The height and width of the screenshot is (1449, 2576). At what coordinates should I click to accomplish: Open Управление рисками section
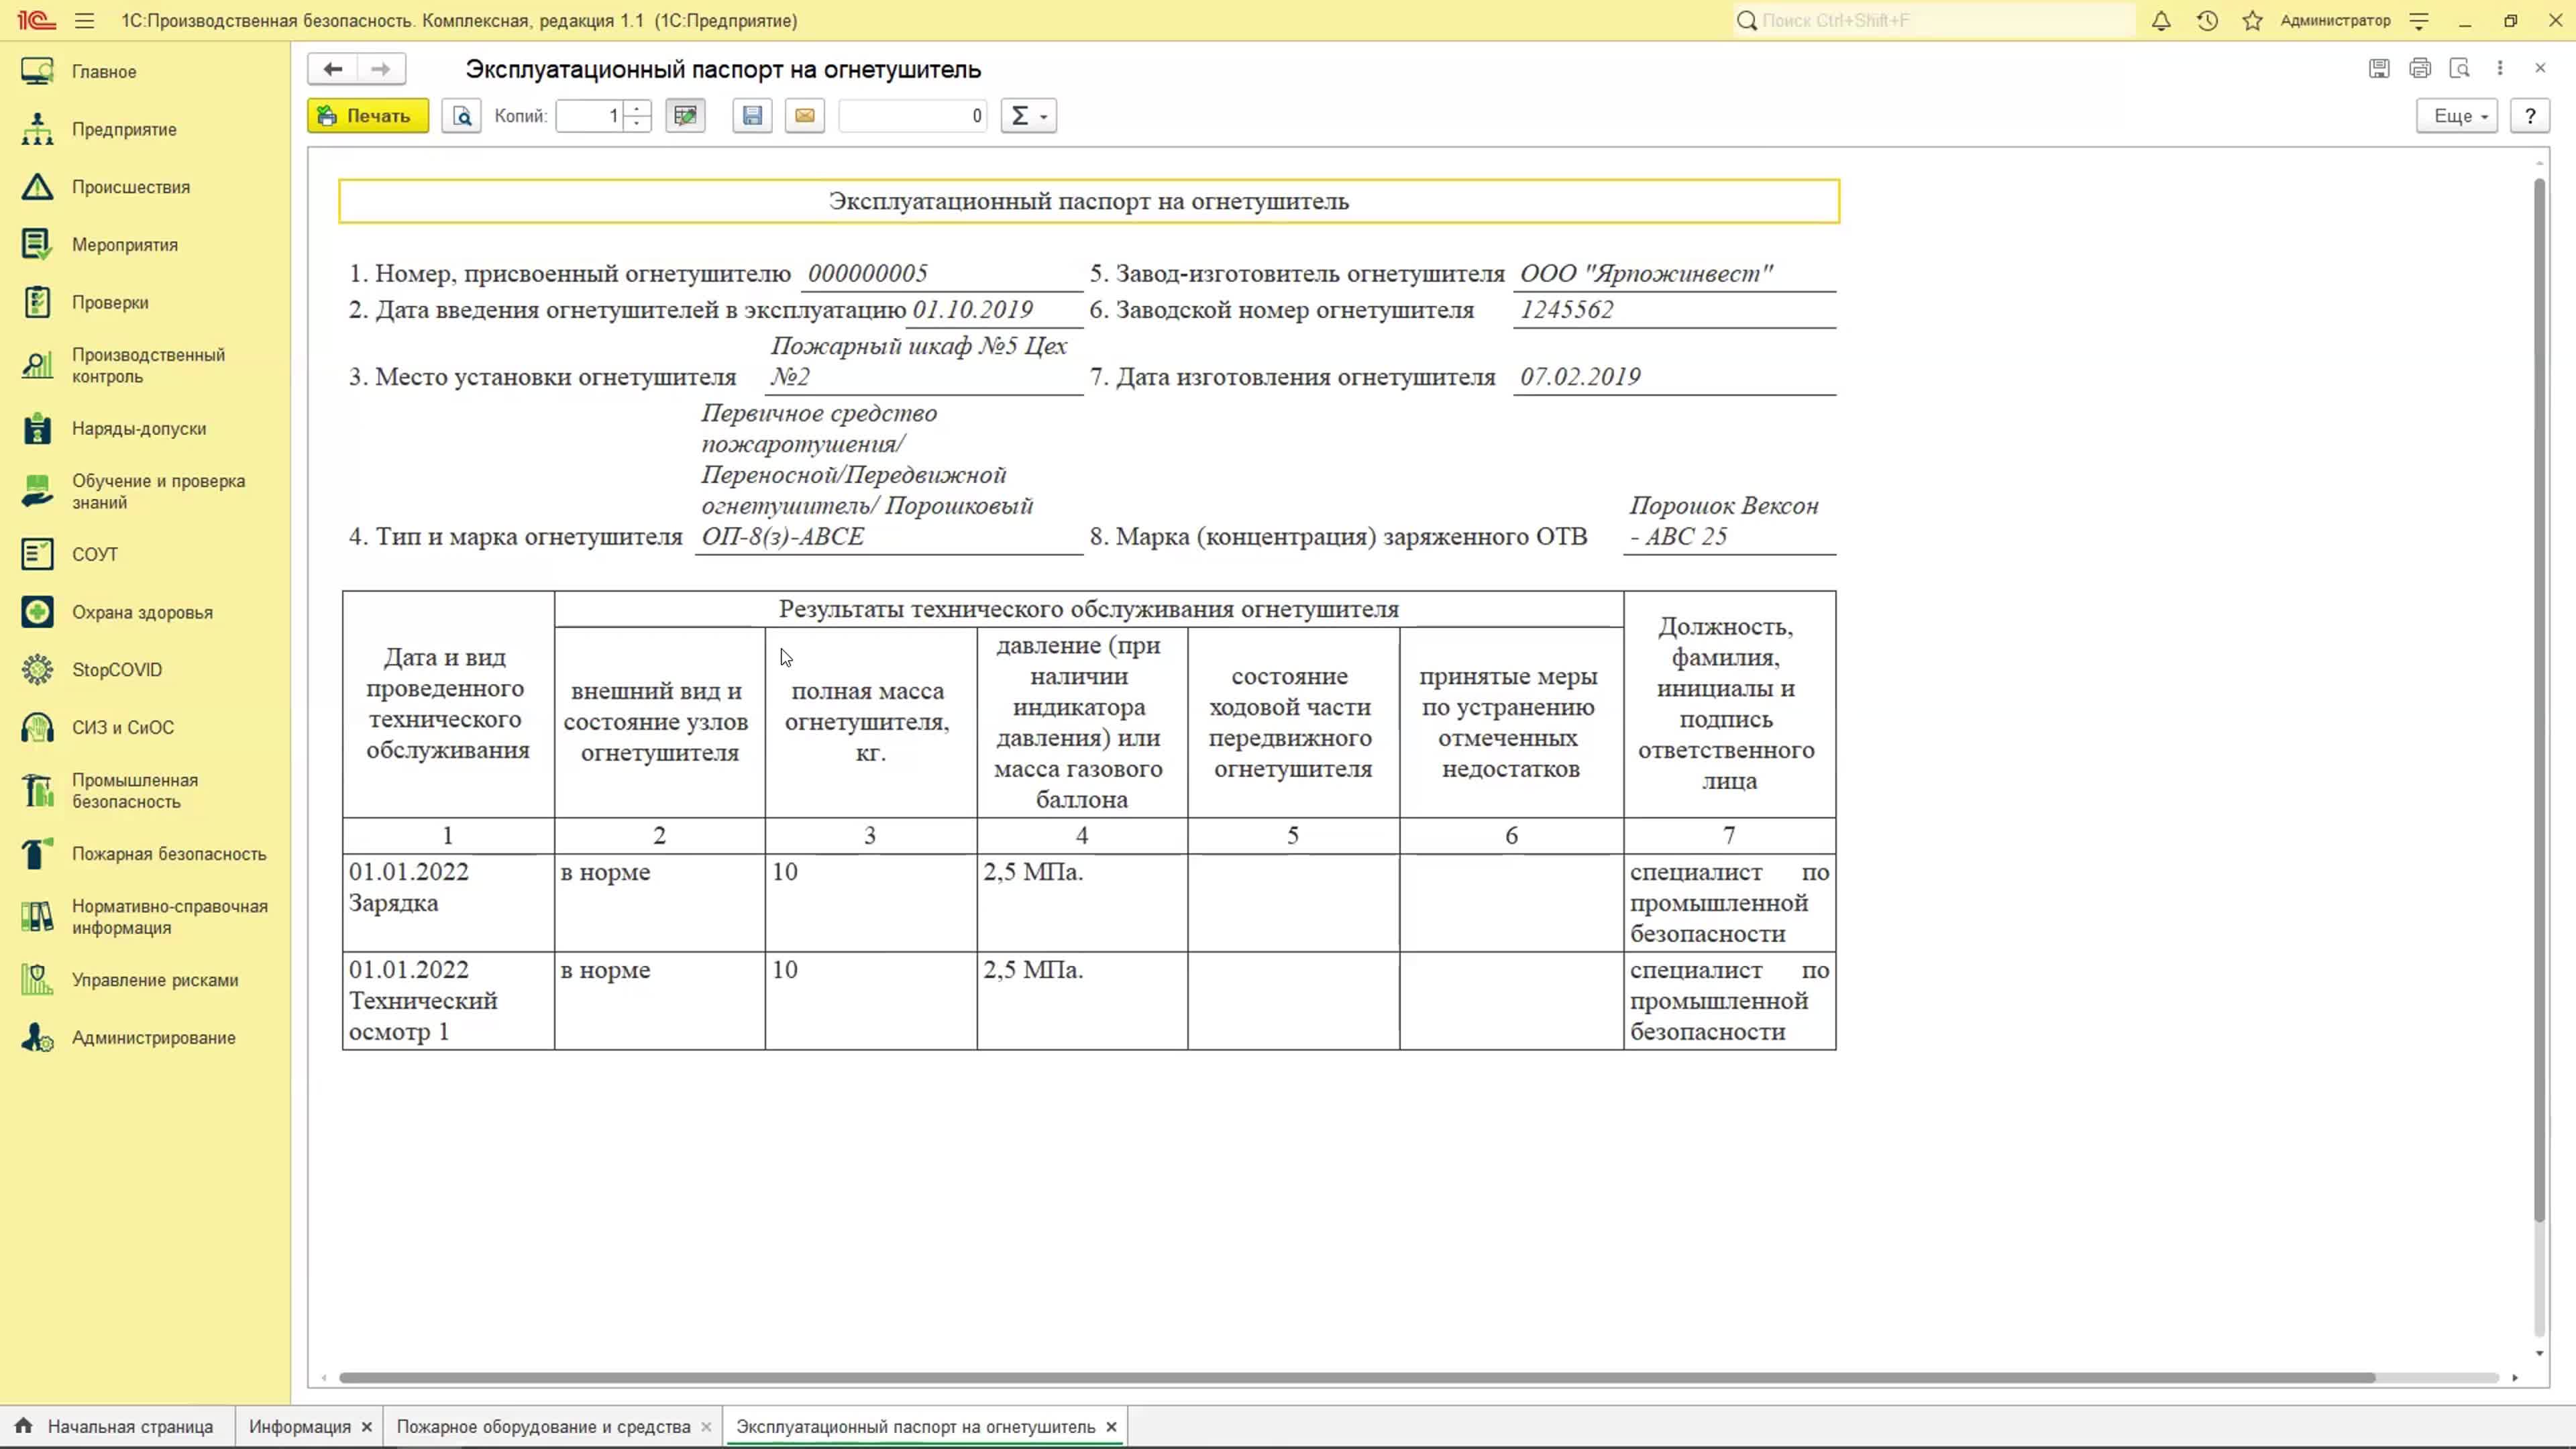(155, 980)
